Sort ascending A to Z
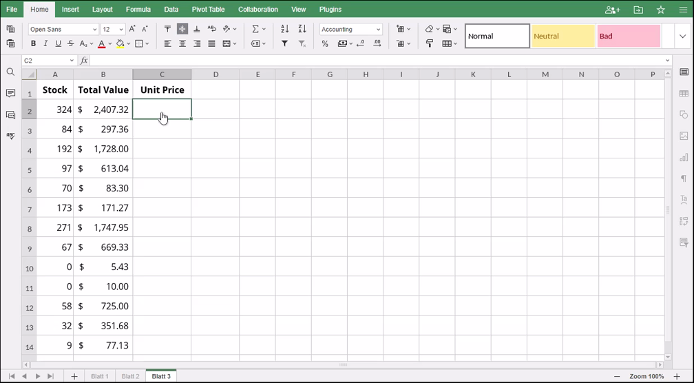Screen dimensions: 694x383 [x=285, y=29]
